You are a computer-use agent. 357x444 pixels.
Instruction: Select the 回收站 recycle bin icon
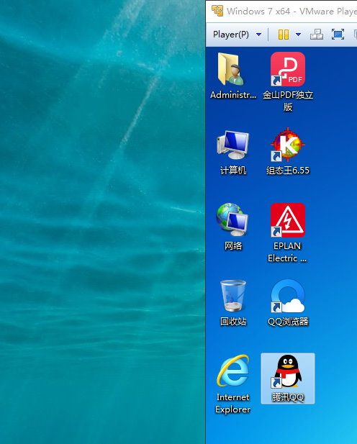pyautogui.click(x=233, y=296)
